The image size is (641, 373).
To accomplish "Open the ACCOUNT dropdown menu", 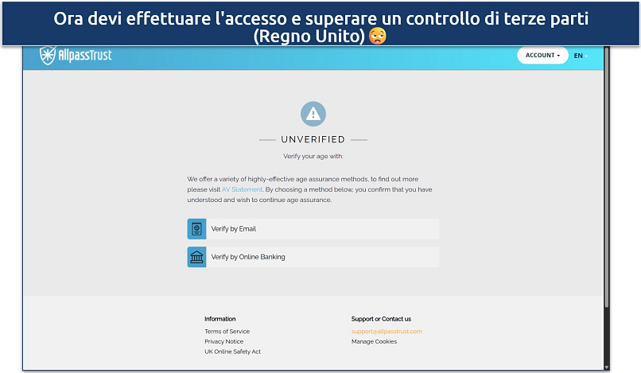I will tap(542, 56).
